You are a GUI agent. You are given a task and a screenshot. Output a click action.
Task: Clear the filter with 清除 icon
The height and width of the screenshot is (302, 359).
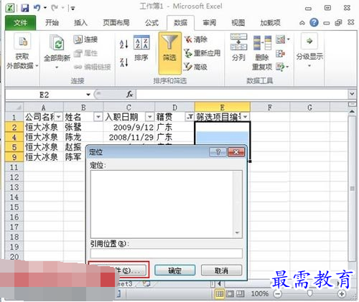coord(188,39)
